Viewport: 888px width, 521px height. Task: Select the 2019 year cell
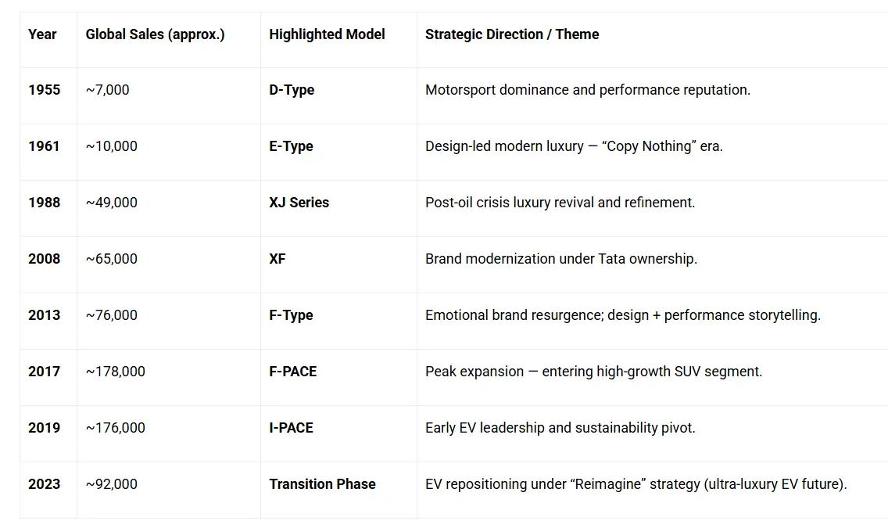44,428
